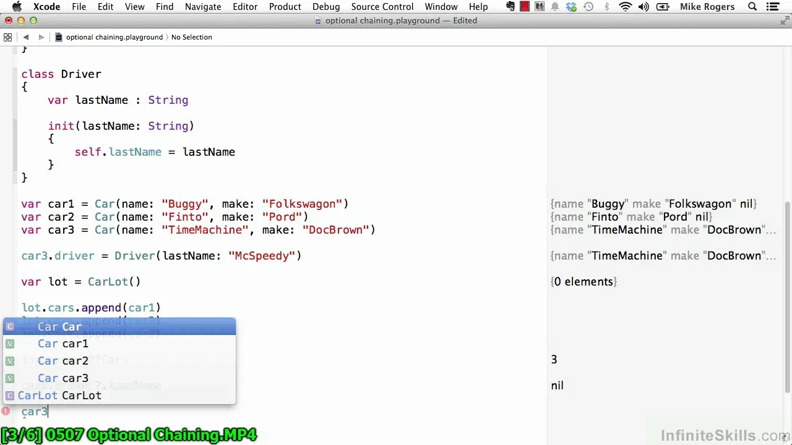This screenshot has width=792, height=445.
Task: Open the File menu
Action: [x=79, y=7]
